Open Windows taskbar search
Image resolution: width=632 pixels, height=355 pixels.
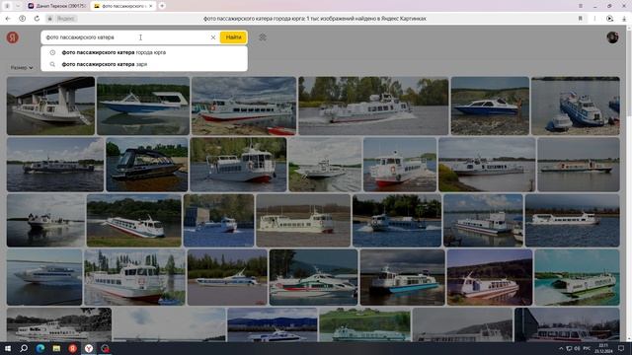pyautogui.click(x=24, y=348)
